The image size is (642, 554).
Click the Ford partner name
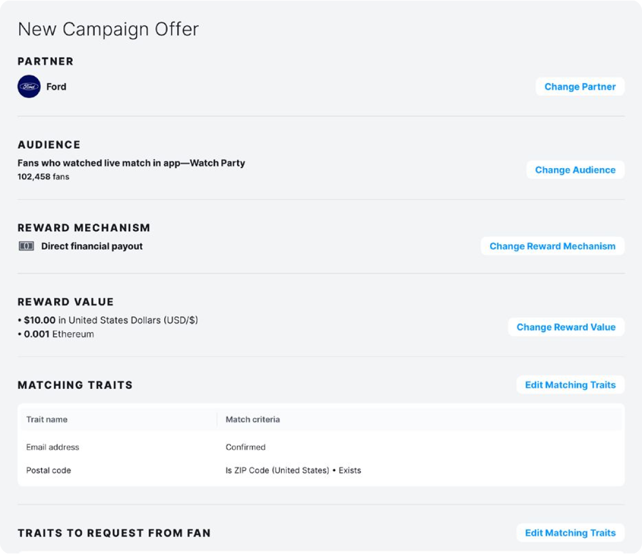56,87
